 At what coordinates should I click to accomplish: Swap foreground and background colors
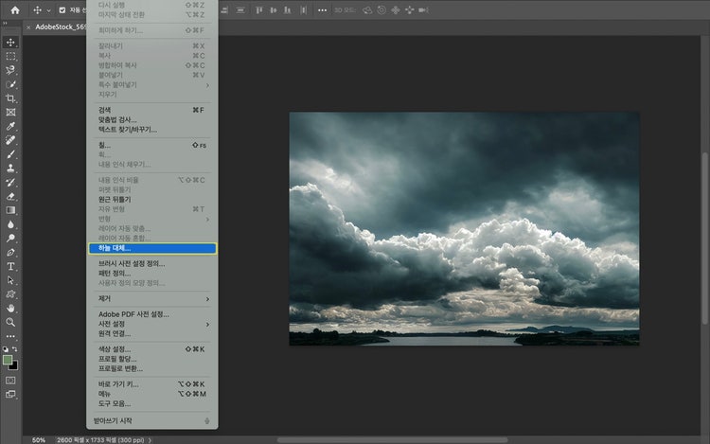click(15, 349)
